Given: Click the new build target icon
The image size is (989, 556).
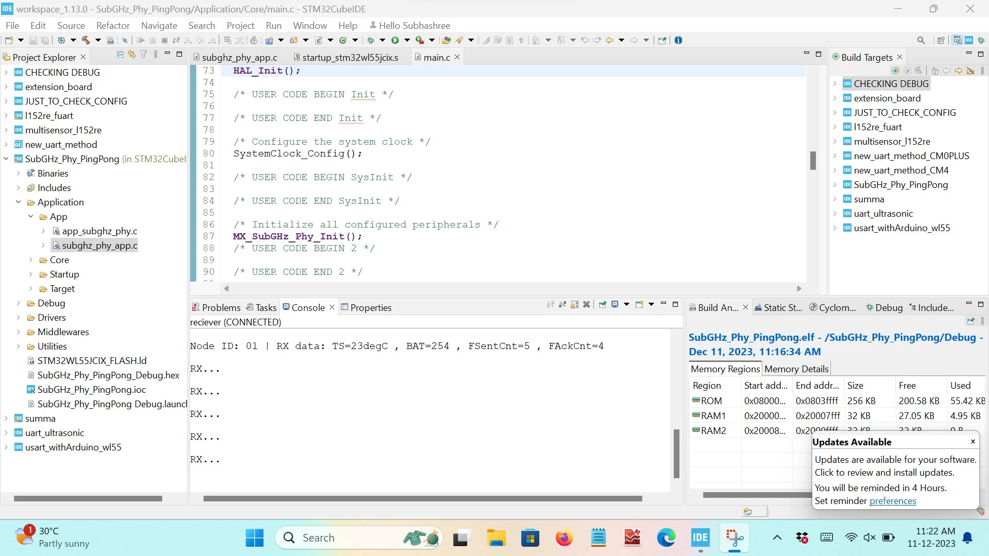Looking at the screenshot, I should pos(896,71).
